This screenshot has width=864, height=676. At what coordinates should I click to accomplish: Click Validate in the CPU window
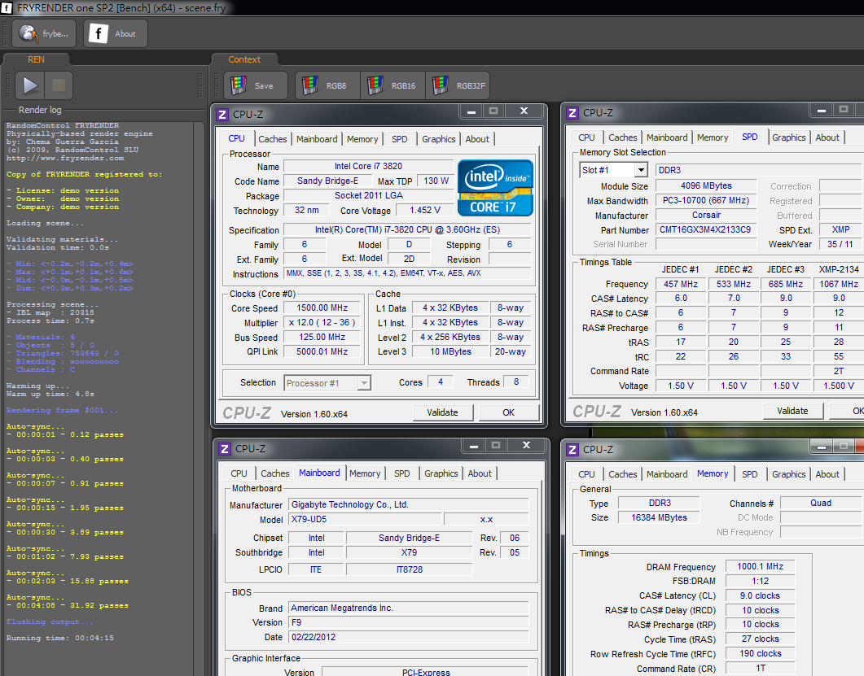pos(442,412)
